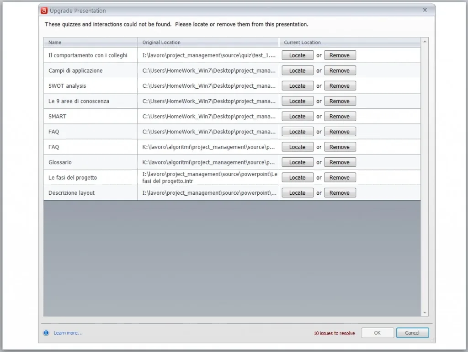Click the blue info icon beside Learn more
The width and height of the screenshot is (468, 352).
pos(46,333)
